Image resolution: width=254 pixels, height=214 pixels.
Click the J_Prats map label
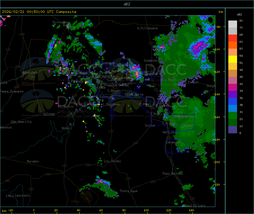[x=156, y=114]
